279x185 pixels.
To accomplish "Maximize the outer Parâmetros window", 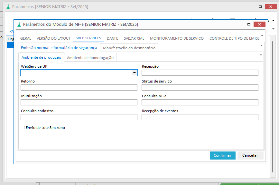I will point(260,6).
